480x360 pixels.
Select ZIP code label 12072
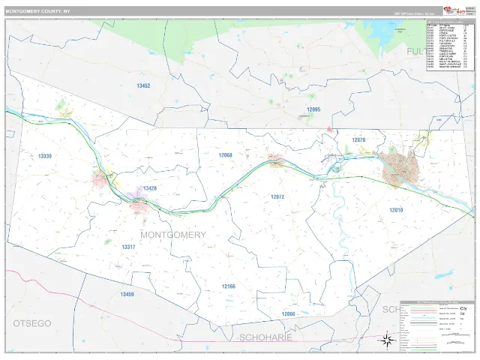point(277,196)
